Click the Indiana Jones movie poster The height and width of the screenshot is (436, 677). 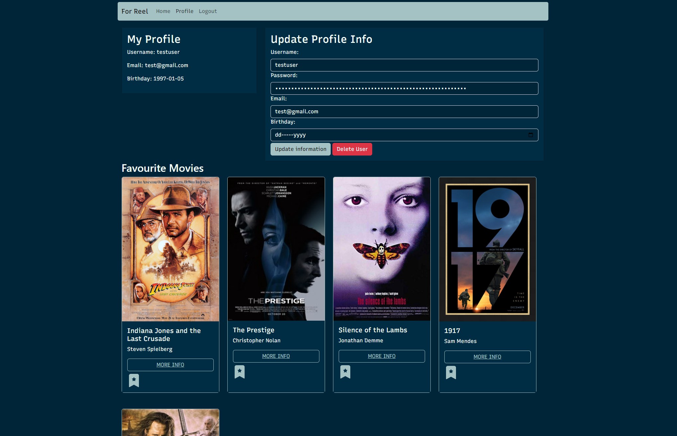170,249
